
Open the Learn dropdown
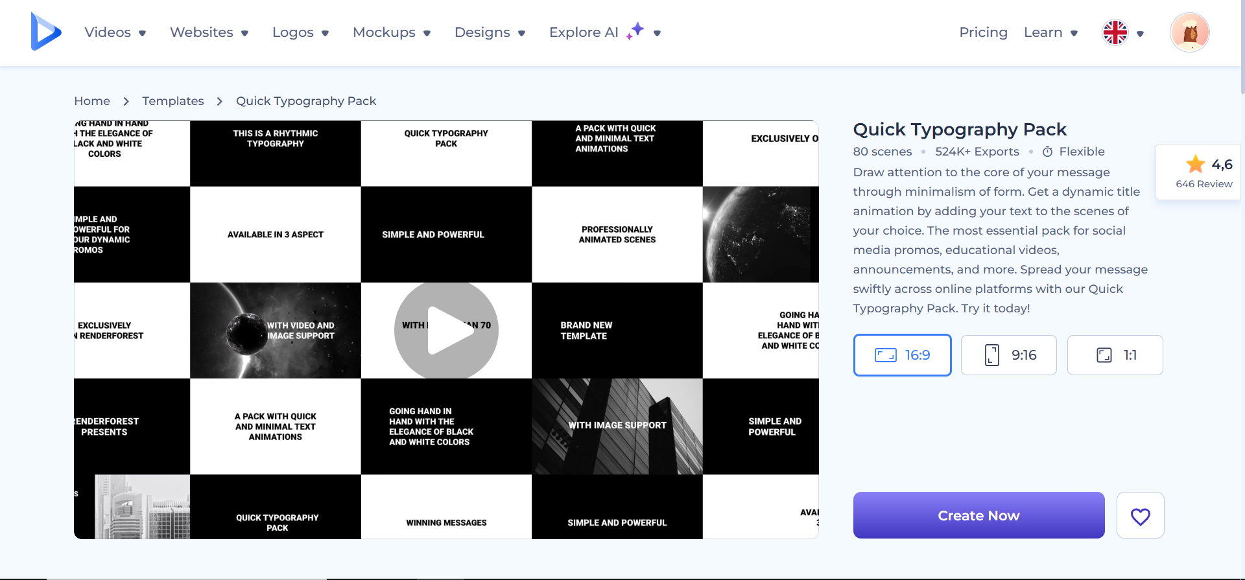[1050, 32]
